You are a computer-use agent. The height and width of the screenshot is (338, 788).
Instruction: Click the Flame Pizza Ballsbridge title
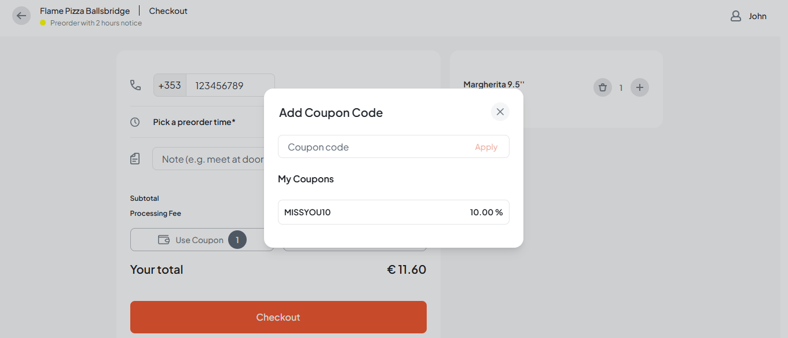pos(86,11)
